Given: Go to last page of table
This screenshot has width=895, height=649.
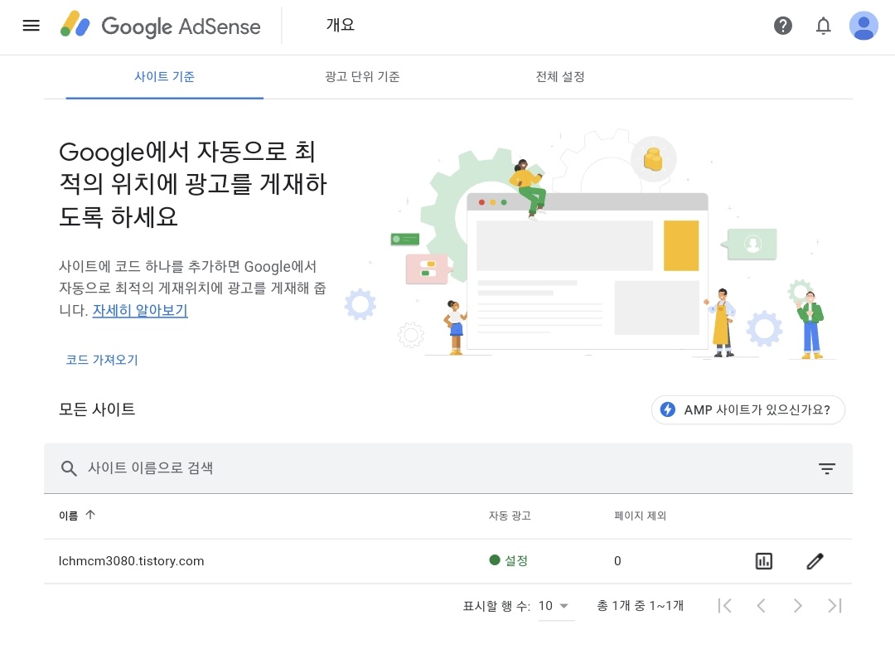Looking at the screenshot, I should pos(835,606).
